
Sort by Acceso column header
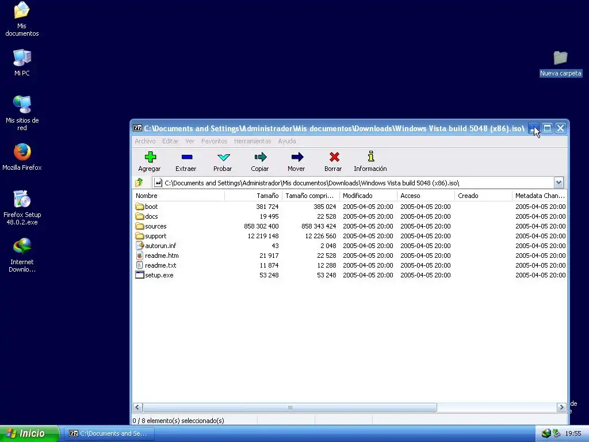pyautogui.click(x=426, y=196)
